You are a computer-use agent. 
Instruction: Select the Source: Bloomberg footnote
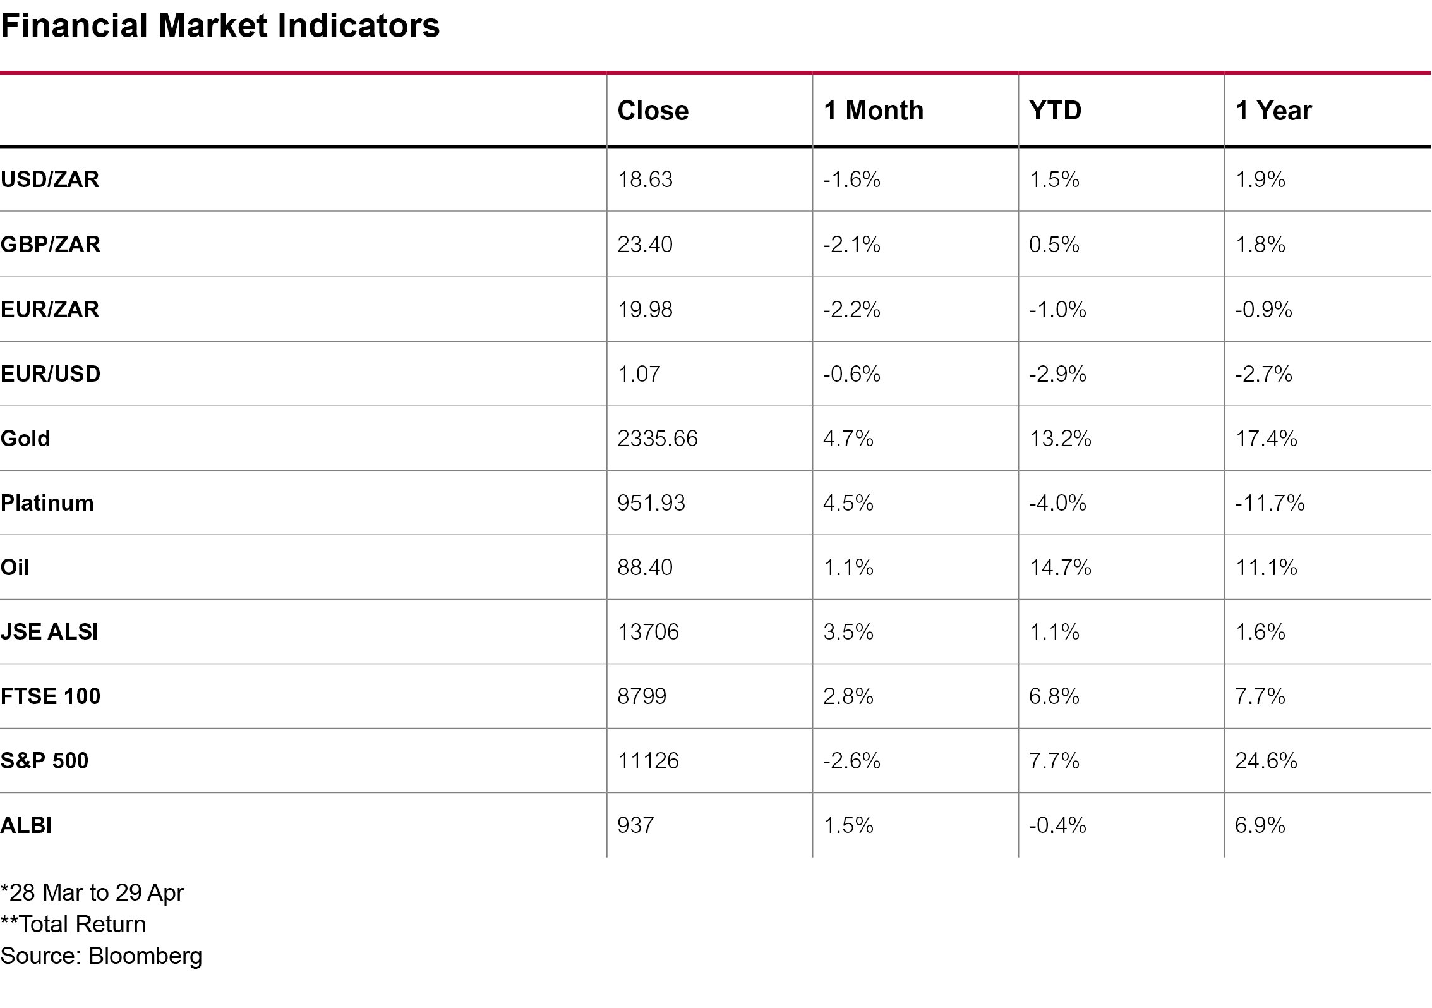click(x=101, y=956)
